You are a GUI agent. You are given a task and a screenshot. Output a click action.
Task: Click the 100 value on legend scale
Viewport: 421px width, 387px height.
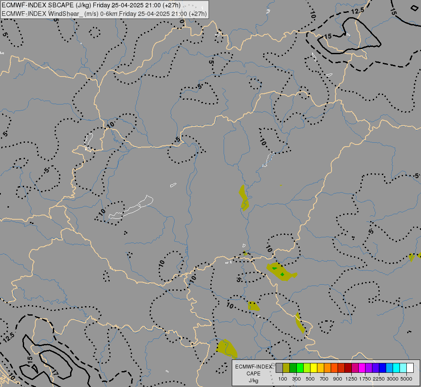pos(283,379)
